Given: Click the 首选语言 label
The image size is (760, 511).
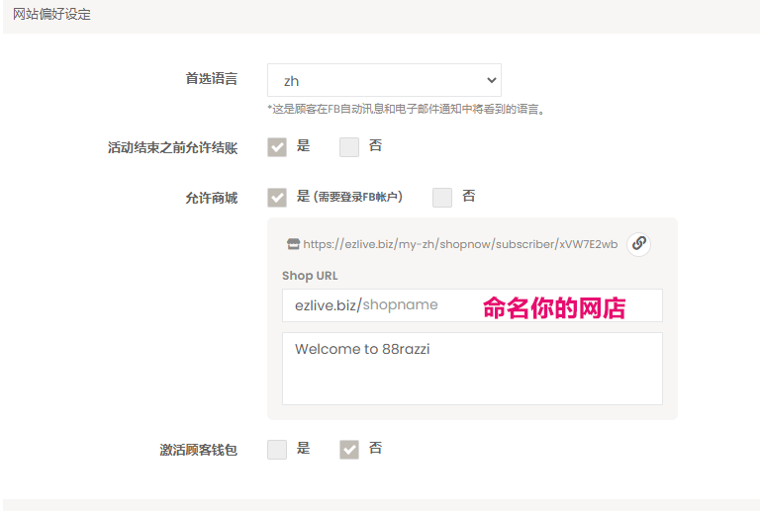Looking at the screenshot, I should pos(212,78).
